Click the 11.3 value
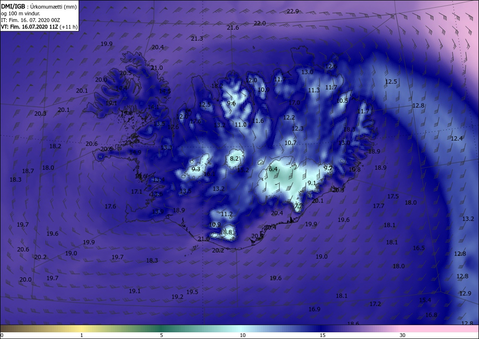 (x=314, y=90)
